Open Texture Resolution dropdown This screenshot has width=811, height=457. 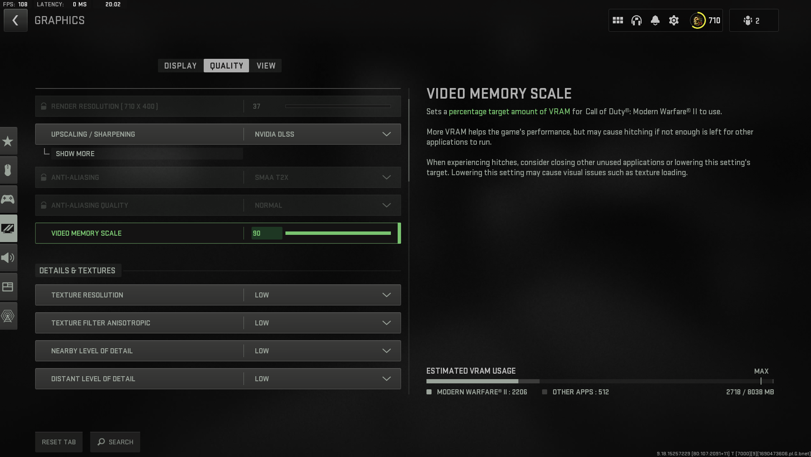tap(218, 295)
